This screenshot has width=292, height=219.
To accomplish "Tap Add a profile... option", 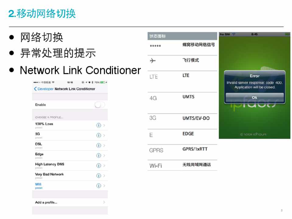I will (x=46, y=202).
